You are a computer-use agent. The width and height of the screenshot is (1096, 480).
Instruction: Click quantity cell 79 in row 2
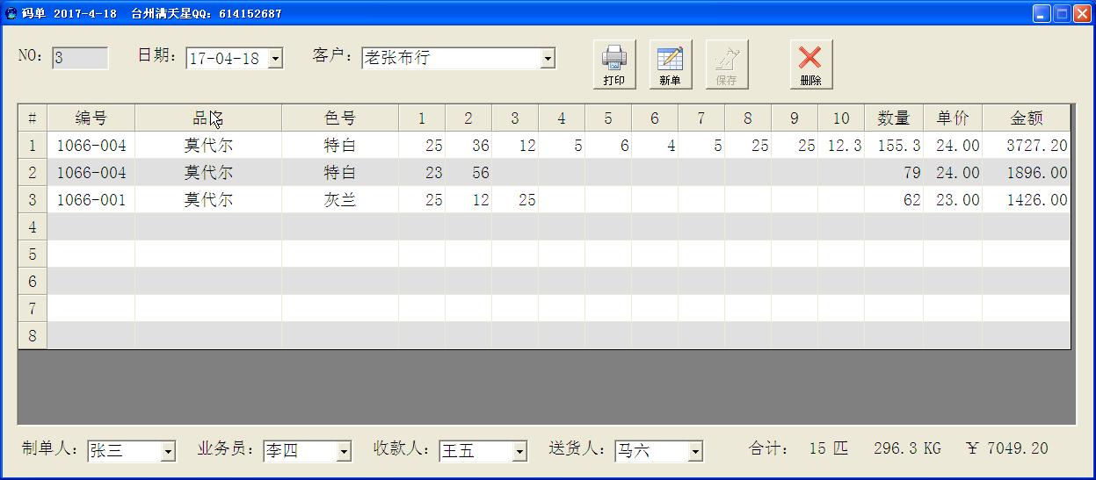coord(894,173)
